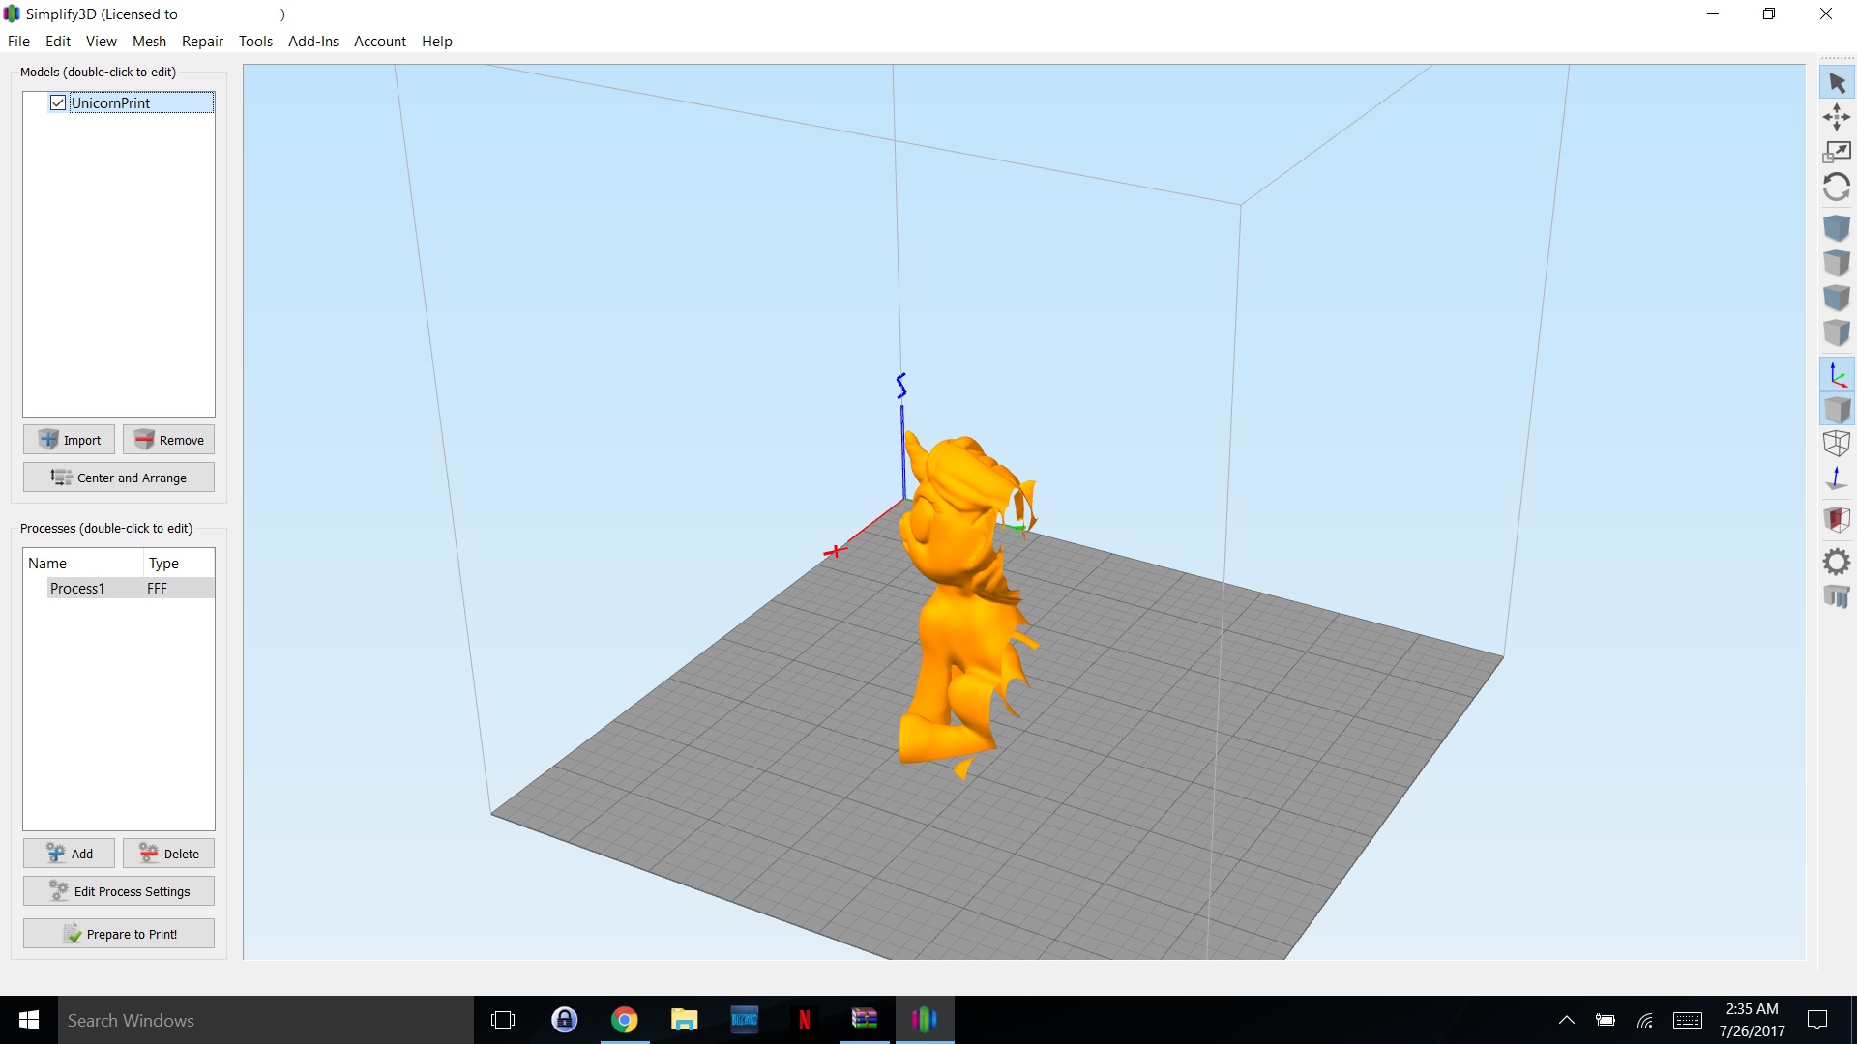Open the File menu

click(x=18, y=41)
